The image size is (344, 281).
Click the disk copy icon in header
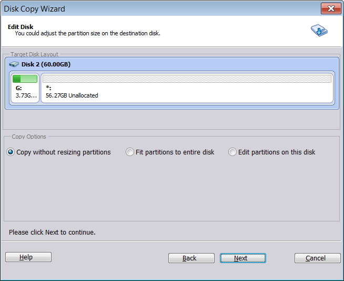coord(319,31)
